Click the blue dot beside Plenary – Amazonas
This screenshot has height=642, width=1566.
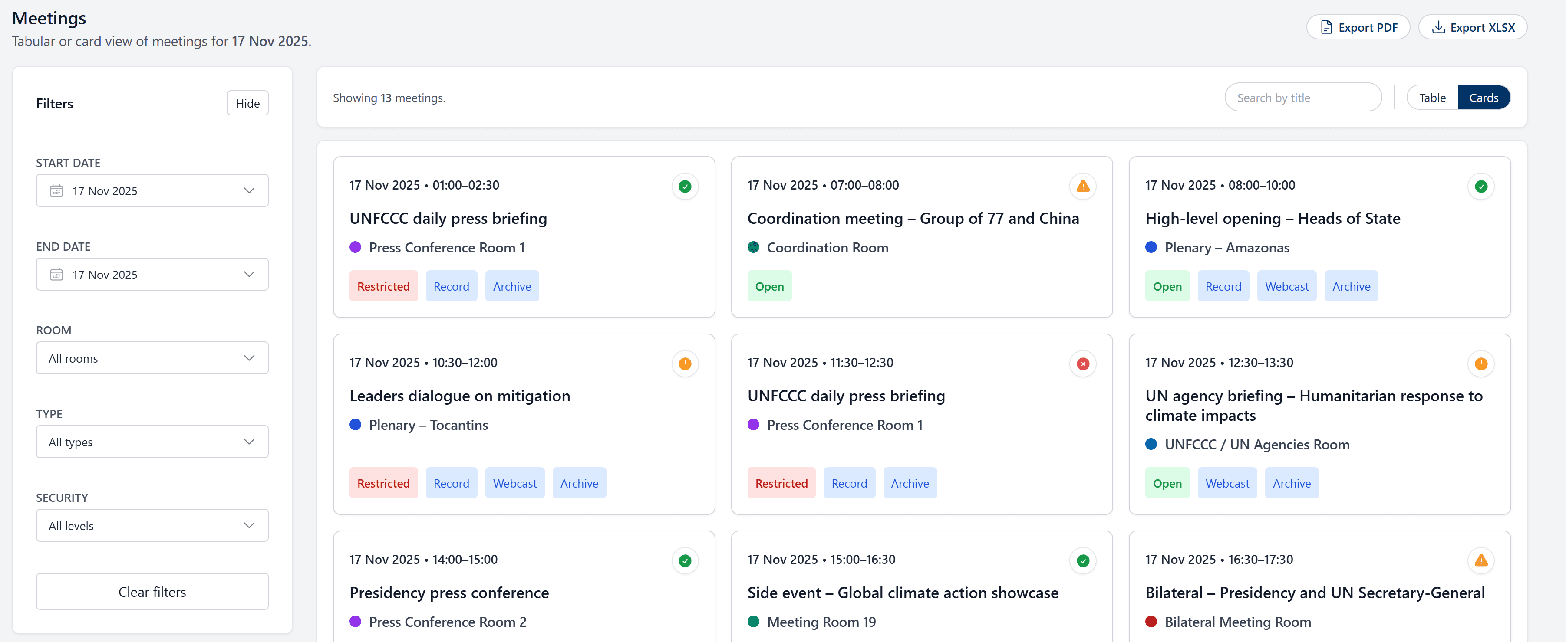pos(1151,247)
